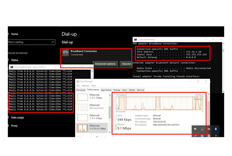Screen dimensions: 232x156
Task: Click the Ethernet throughput graph in Task Manager
Action: click(159, 103)
